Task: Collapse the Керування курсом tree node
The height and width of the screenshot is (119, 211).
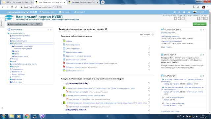Action: pyautogui.click(x=8, y=33)
